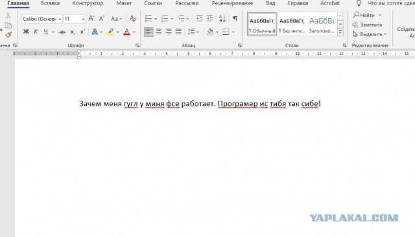Apply text effects with blue A icon
Image resolution: width=415 pixels, height=237 pixels.
95,32
